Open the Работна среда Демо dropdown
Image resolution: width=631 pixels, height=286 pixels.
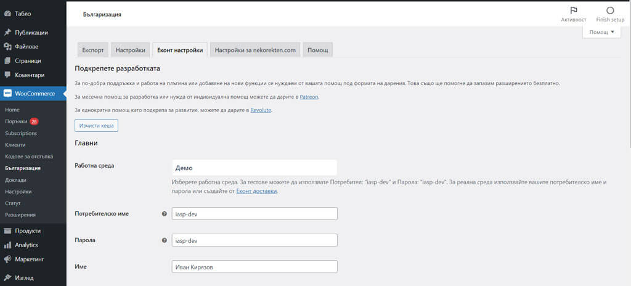(x=254, y=168)
